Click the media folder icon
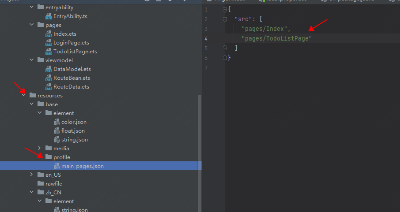This screenshot has height=212, width=400. pos(49,148)
